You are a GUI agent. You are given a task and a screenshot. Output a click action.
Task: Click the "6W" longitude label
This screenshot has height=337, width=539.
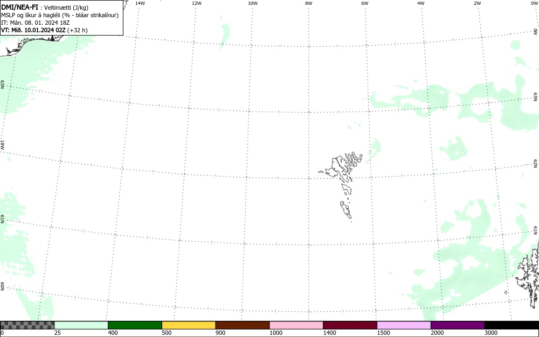[365, 3]
